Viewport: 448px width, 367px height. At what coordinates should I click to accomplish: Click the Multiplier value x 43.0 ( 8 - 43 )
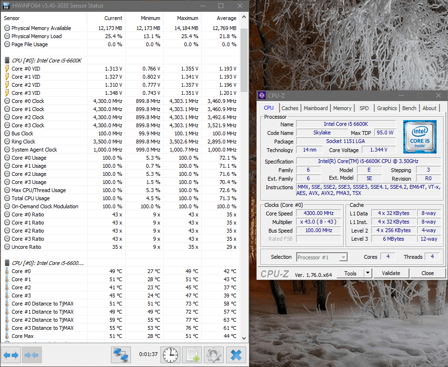pyautogui.click(x=319, y=222)
